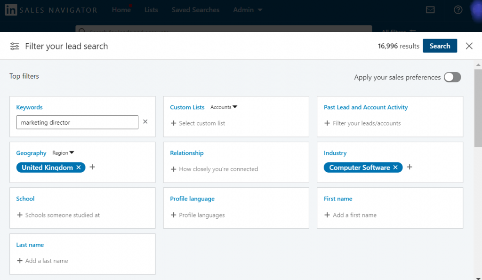
Task: Click plus icon for Select custom list
Action: [x=173, y=123]
